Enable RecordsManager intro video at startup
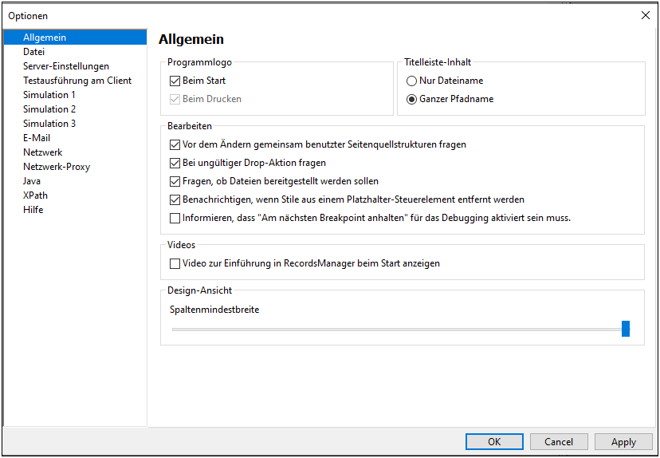This screenshot has width=660, height=458. coord(175,263)
